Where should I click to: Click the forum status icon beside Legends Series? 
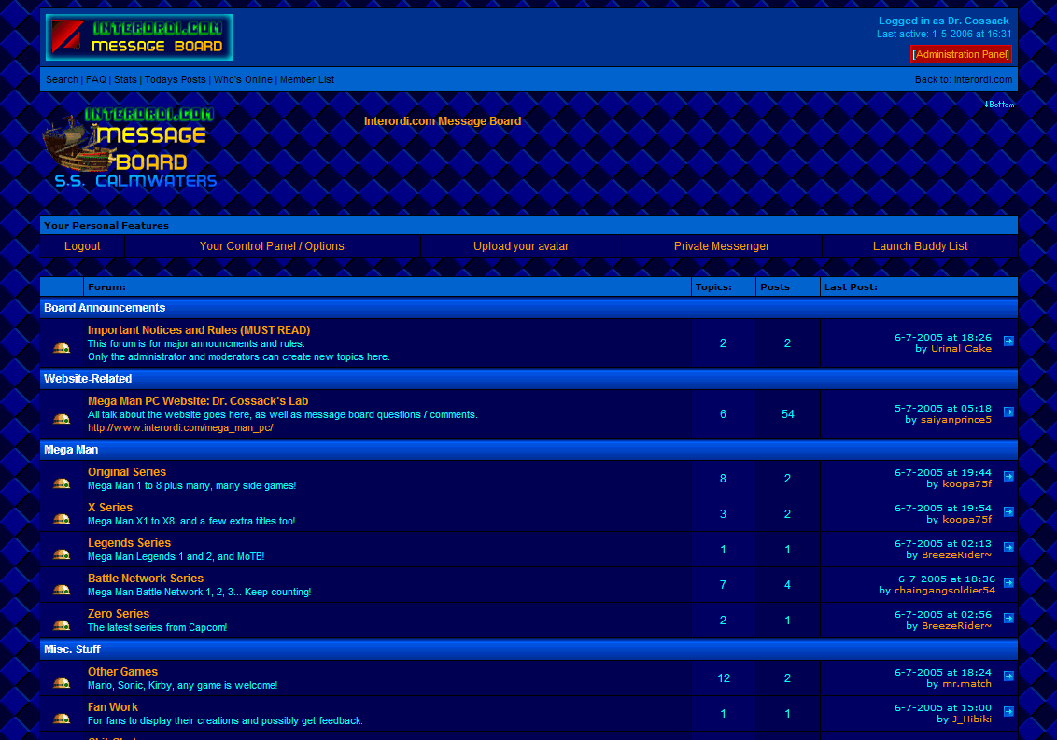pos(62,553)
